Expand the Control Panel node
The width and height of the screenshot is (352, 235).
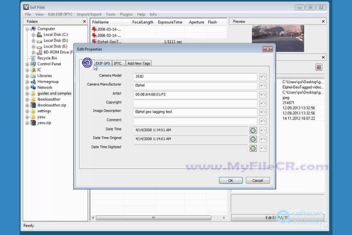click(27, 64)
